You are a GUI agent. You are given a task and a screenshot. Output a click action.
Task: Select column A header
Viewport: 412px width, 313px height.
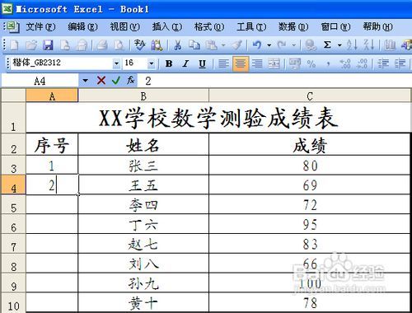pyautogui.click(x=52, y=96)
